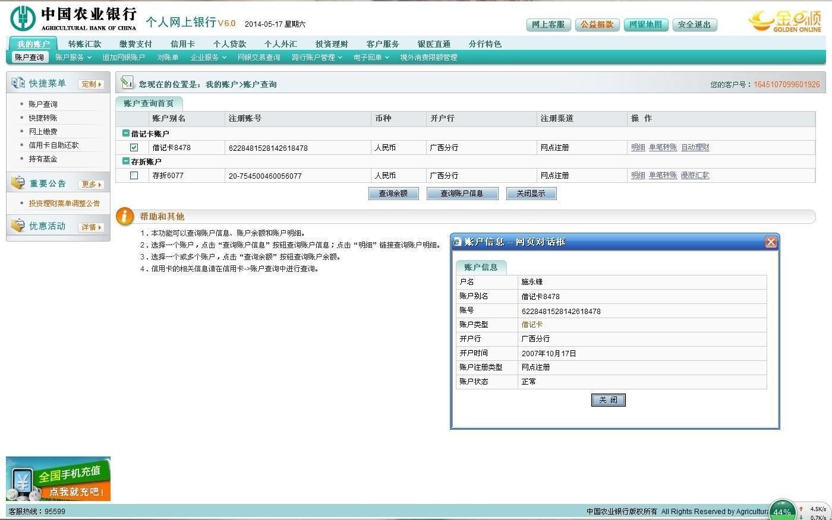The height and width of the screenshot is (520, 832).
Task: Click the promotions sidebar icon
Action: tap(18, 226)
